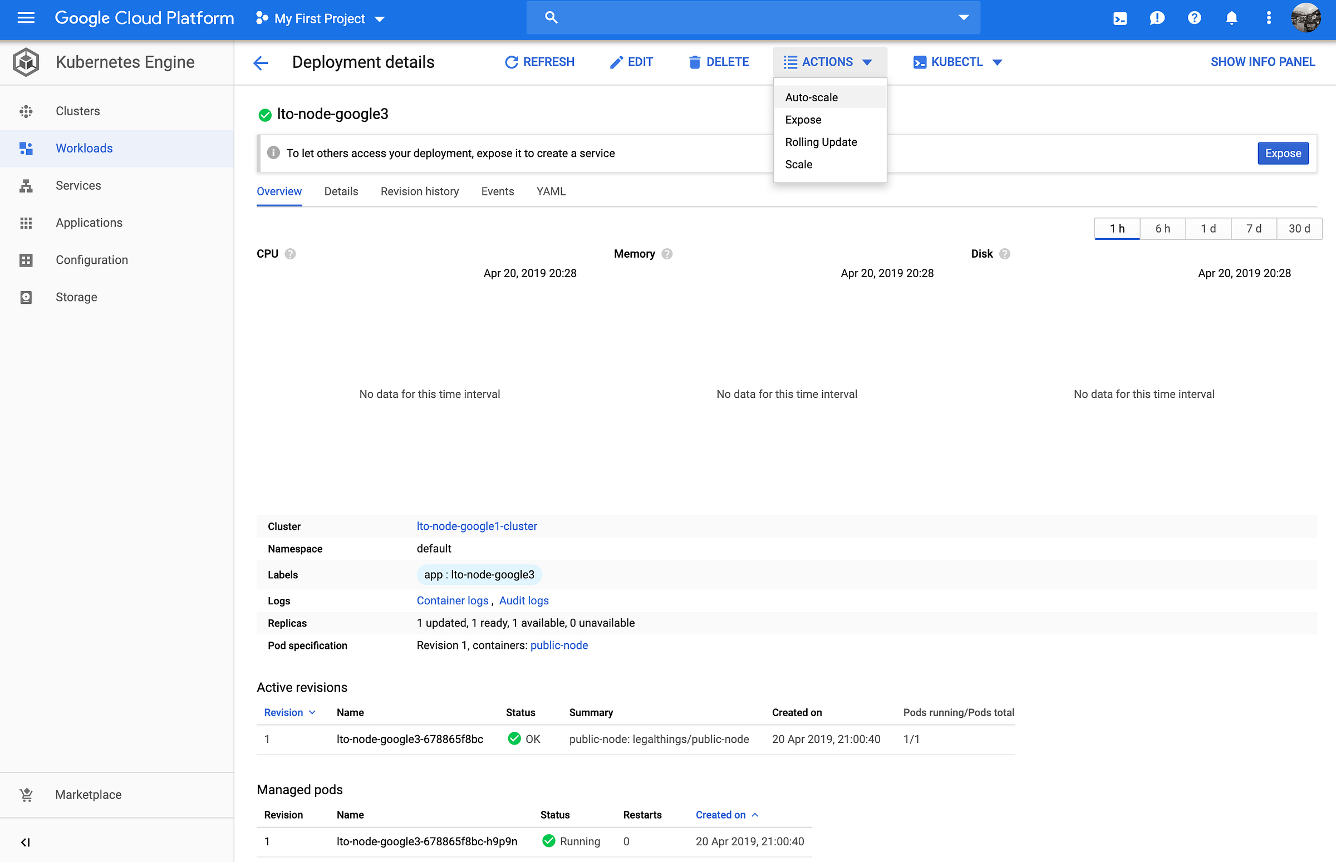1336x862 pixels.
Task: Open the notifications bell
Action: (1231, 18)
